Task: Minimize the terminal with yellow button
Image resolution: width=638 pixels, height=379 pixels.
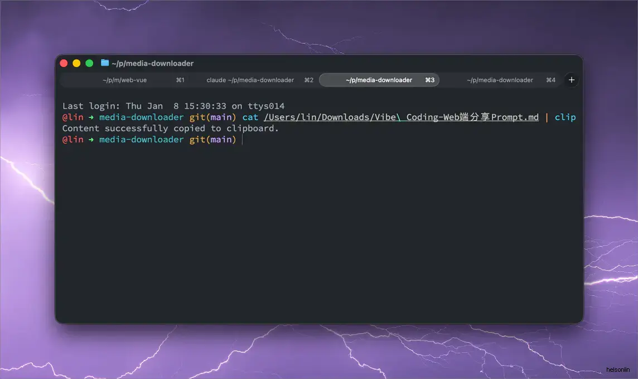Action: click(76, 63)
